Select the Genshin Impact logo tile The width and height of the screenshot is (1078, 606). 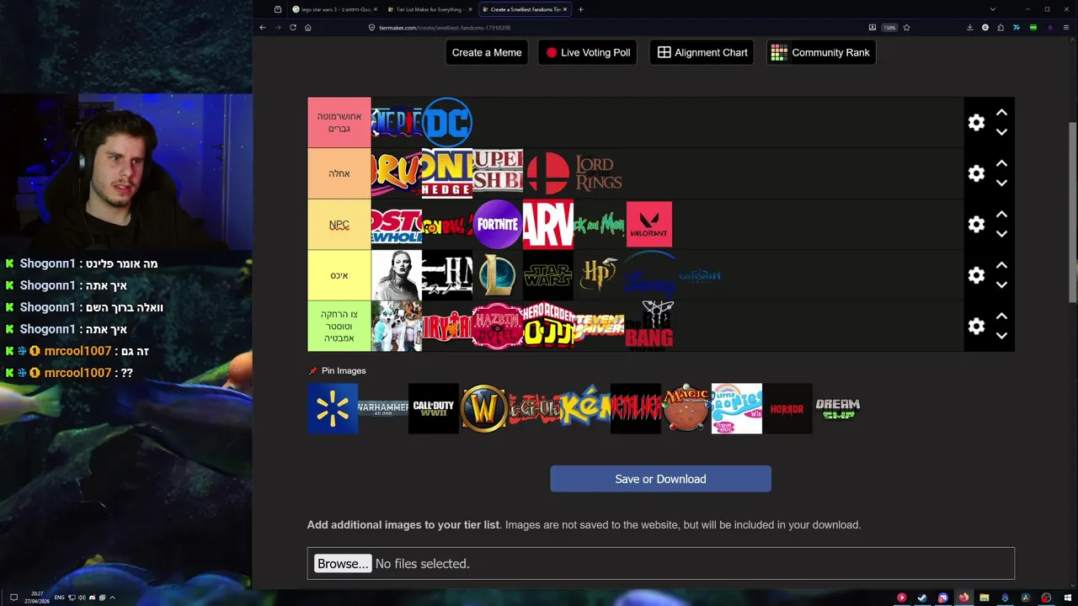tap(700, 275)
